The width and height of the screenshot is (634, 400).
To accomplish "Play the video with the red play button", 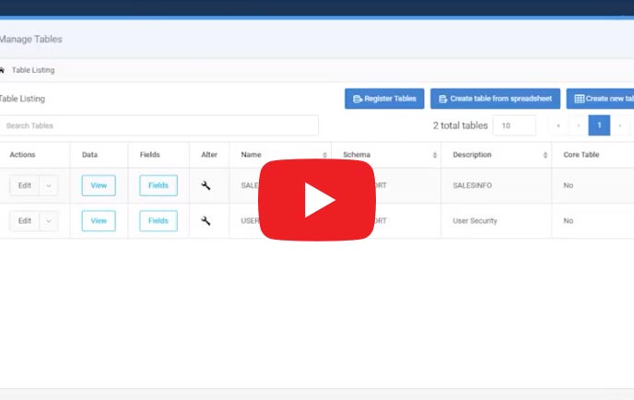I will tap(316, 200).
